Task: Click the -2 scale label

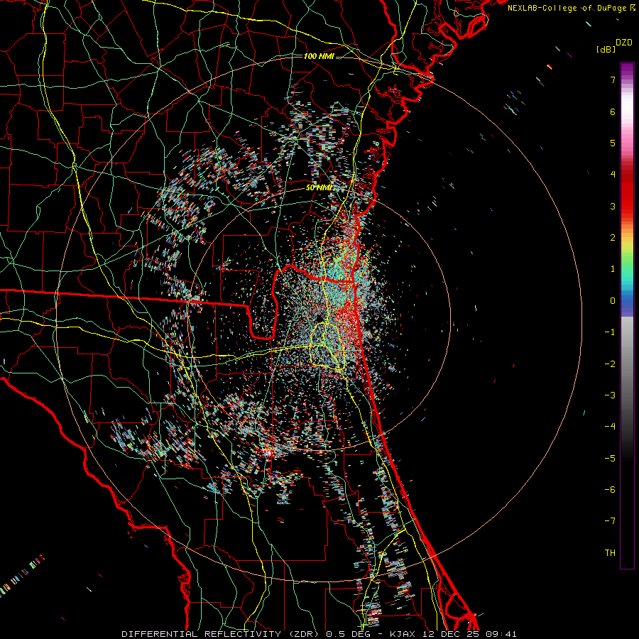Action: 610,364
